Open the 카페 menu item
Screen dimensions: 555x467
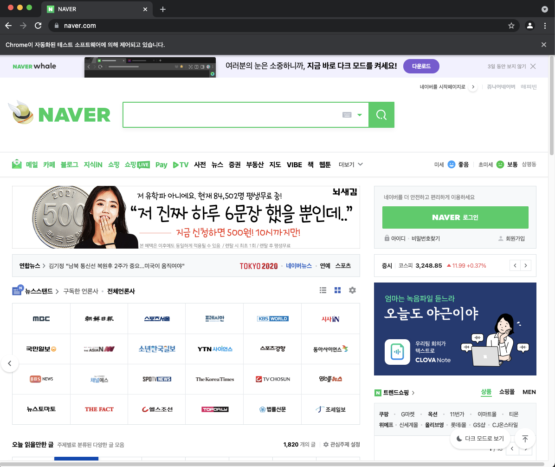[x=49, y=164]
